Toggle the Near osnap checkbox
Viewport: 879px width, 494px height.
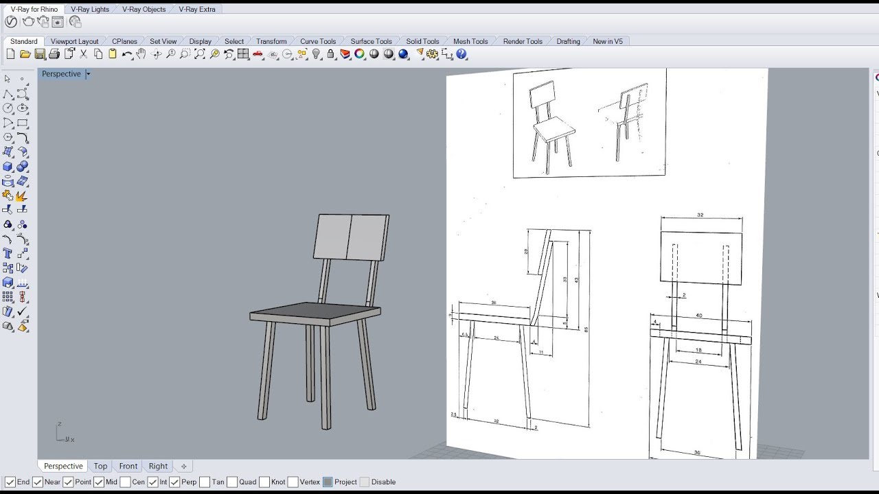click(x=38, y=482)
